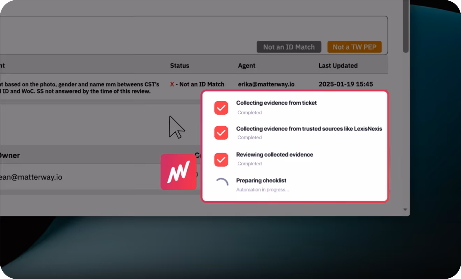Click the comment text about photo and gender

[x=80, y=88]
